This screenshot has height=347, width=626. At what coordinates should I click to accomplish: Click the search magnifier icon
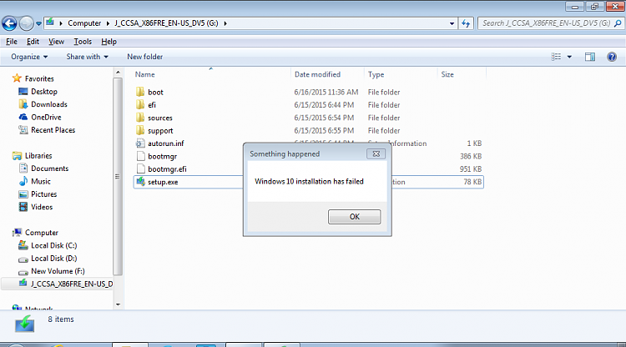(x=618, y=23)
